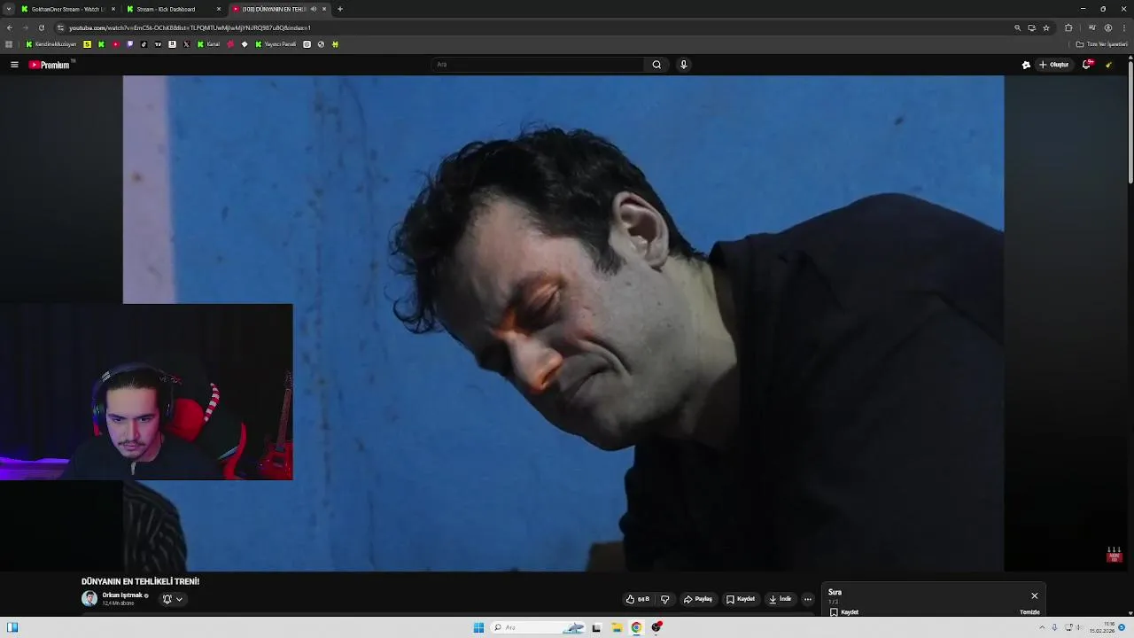Open Chrome profile icon
This screenshot has height=638, width=1134.
tap(1108, 27)
